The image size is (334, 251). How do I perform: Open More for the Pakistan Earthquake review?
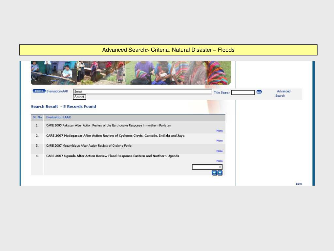(x=220, y=131)
